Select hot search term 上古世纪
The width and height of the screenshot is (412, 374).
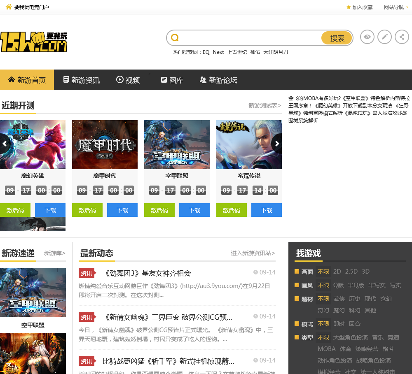[237, 52]
